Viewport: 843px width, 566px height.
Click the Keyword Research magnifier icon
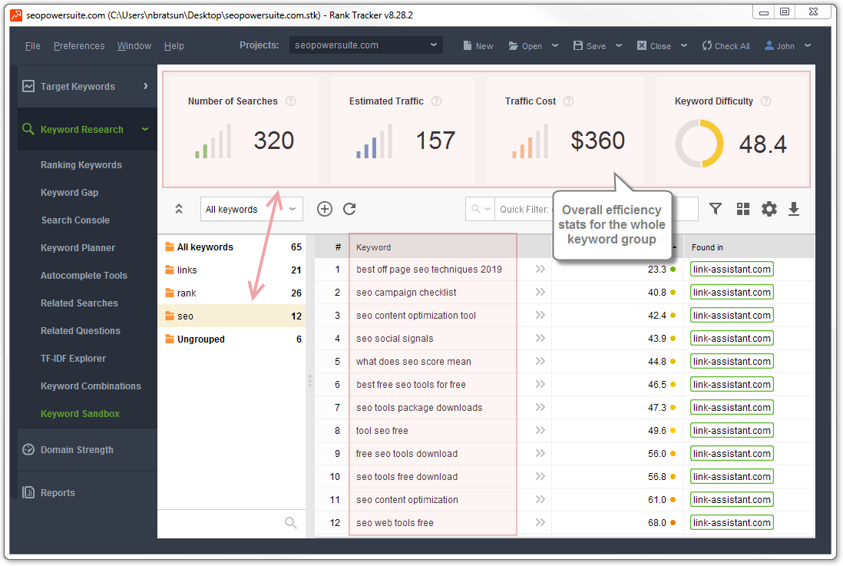28,129
